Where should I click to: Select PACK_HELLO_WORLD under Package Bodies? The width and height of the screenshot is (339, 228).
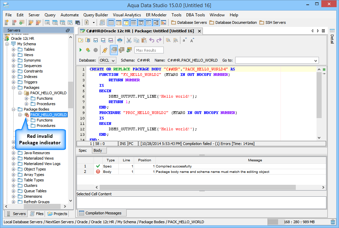pyautogui.click(x=48, y=115)
